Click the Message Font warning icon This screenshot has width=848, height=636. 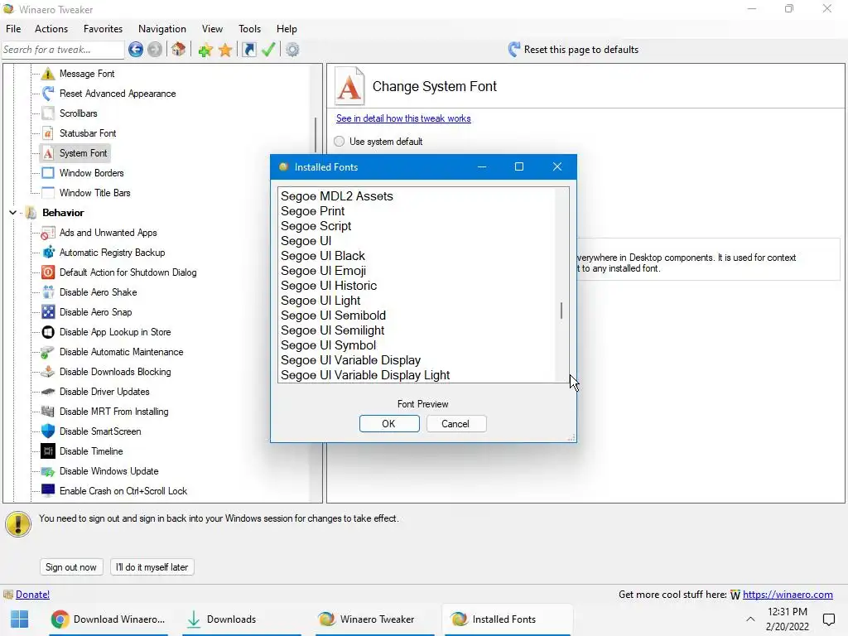[48, 74]
